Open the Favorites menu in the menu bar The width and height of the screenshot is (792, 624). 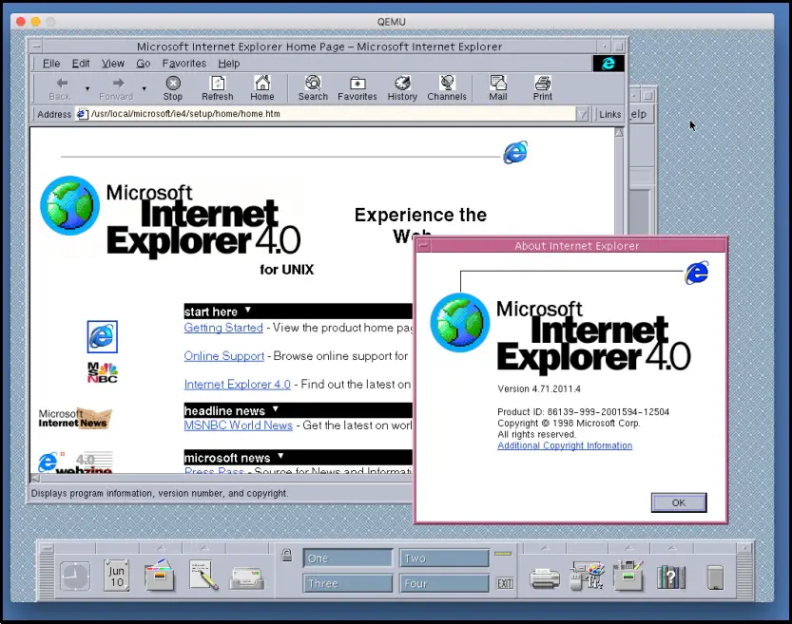click(184, 64)
